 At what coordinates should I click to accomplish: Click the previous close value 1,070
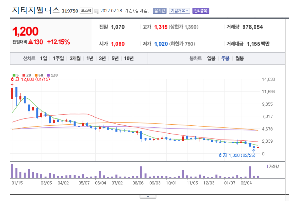point(118,27)
